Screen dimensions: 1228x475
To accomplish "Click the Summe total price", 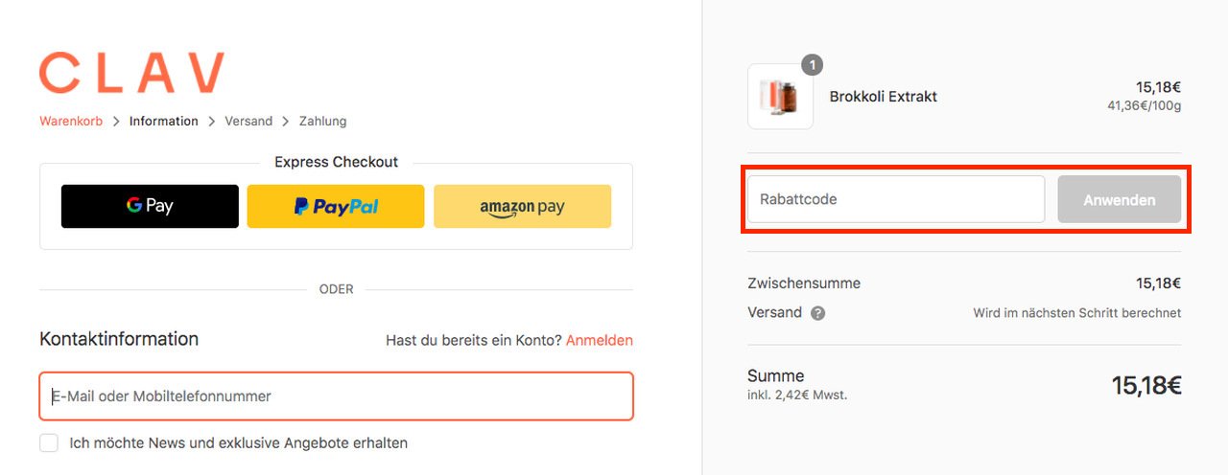I will click(1146, 385).
